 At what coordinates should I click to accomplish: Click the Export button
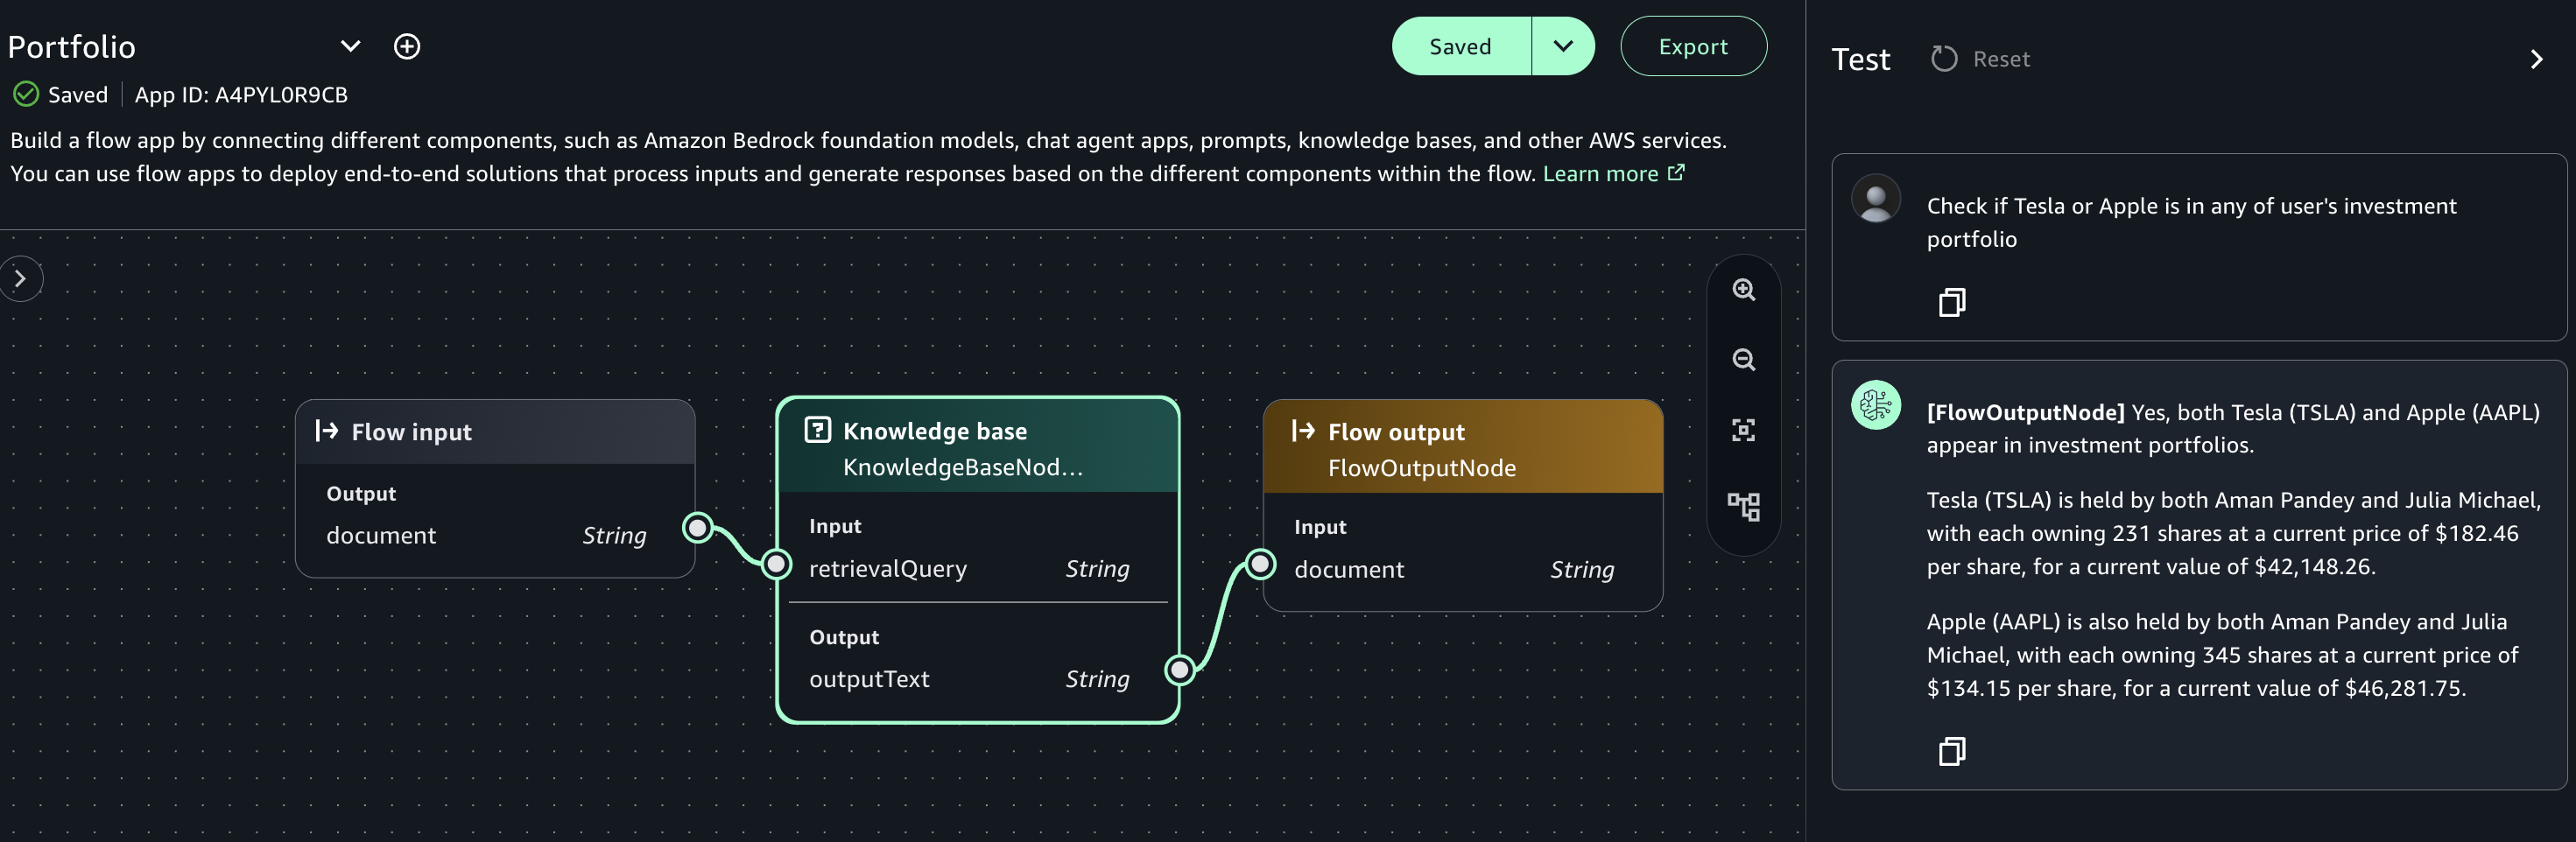(x=1693, y=46)
